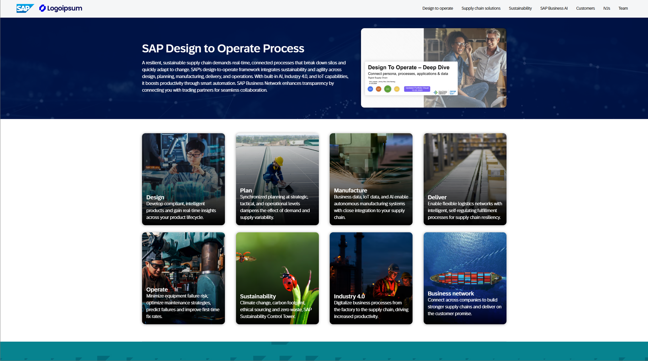Open the Sustainability ladybug card
The width and height of the screenshot is (648, 361).
click(x=277, y=278)
